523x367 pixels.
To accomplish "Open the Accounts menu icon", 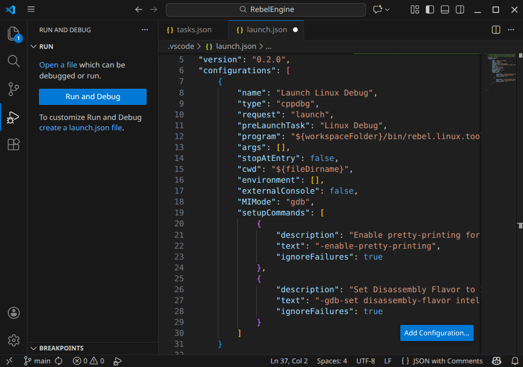I will tap(14, 313).
